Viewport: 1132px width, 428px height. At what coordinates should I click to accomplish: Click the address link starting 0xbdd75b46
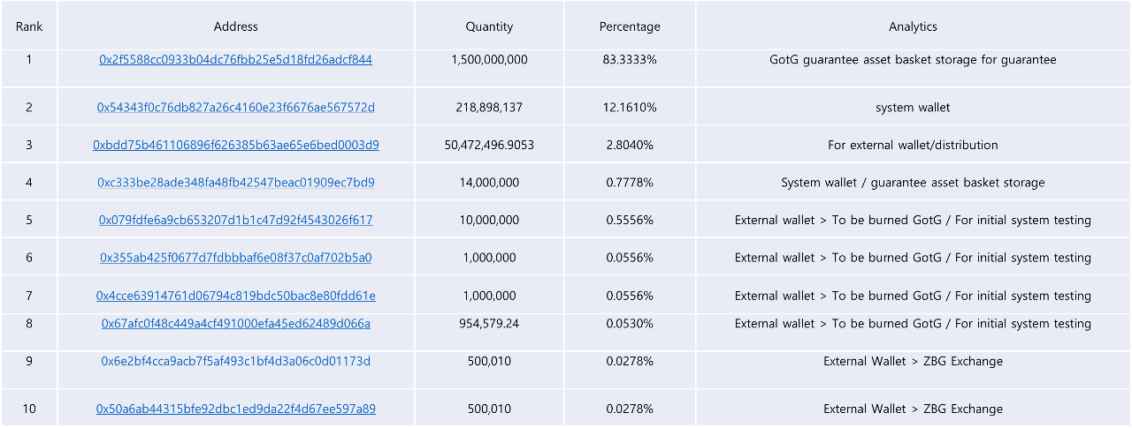pos(235,145)
